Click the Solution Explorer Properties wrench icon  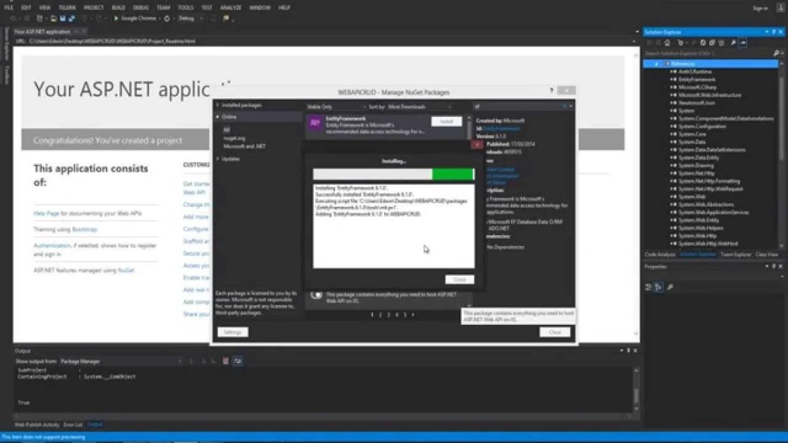pyautogui.click(x=733, y=43)
